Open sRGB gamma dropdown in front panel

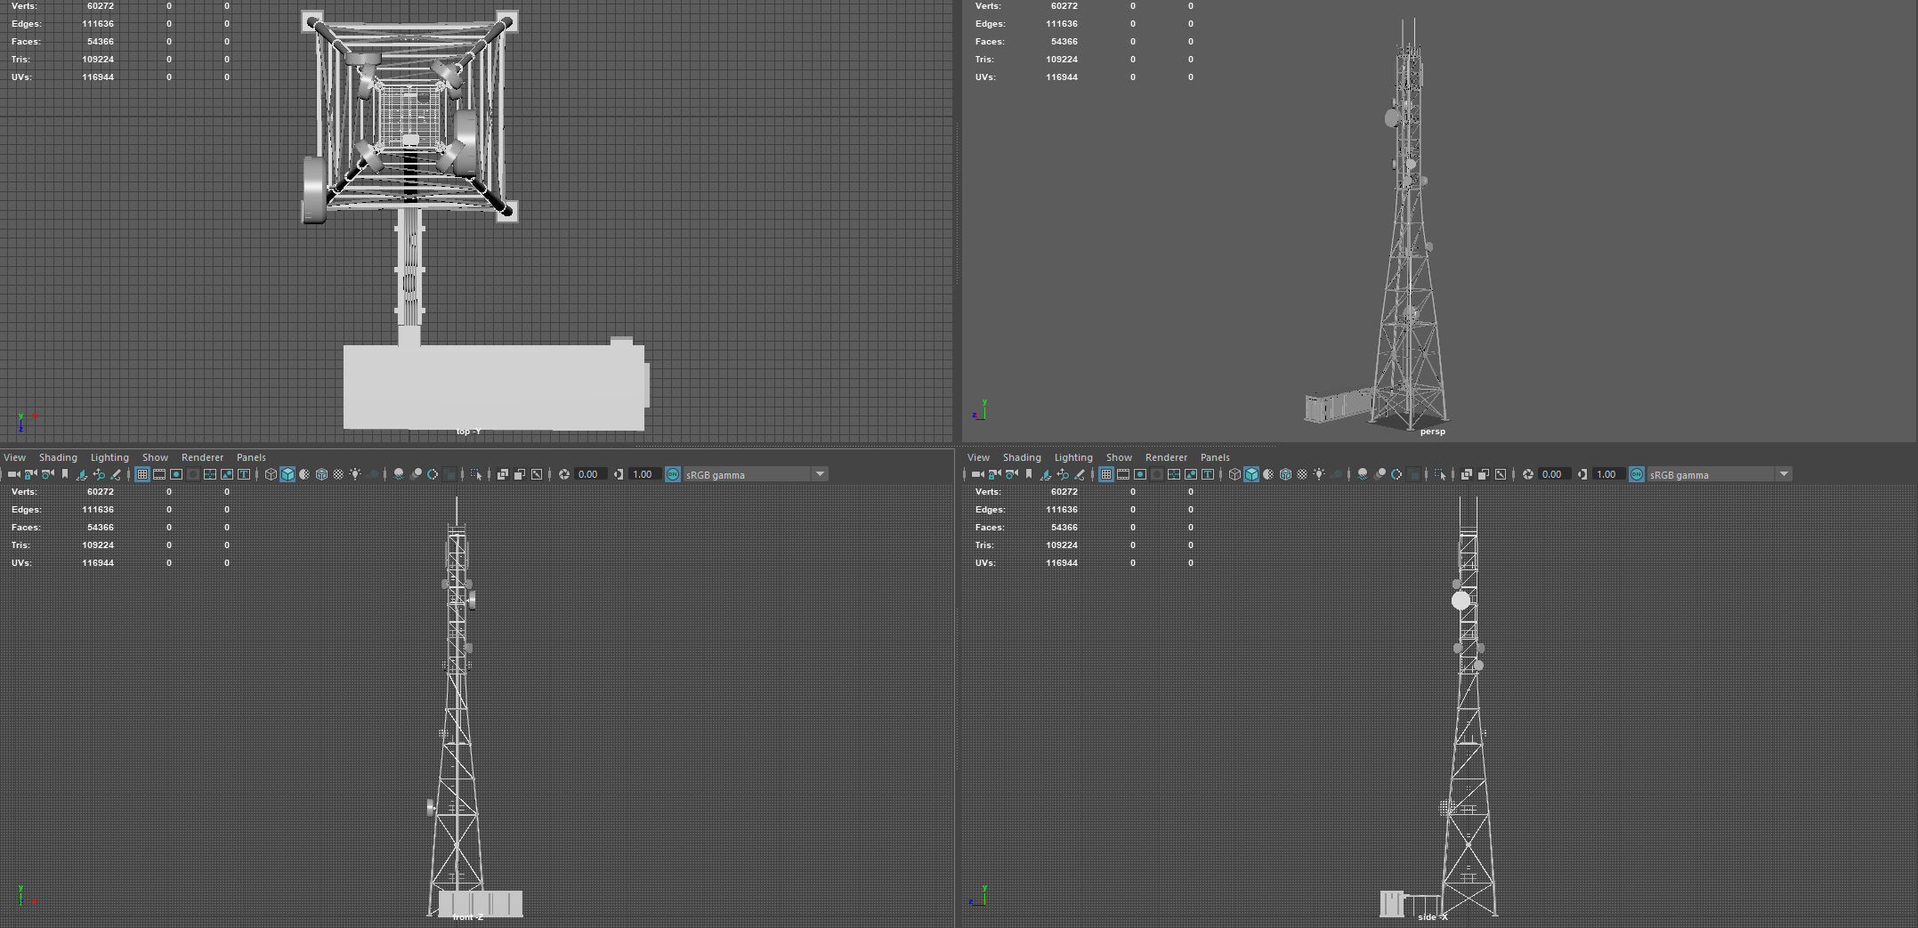(755, 474)
